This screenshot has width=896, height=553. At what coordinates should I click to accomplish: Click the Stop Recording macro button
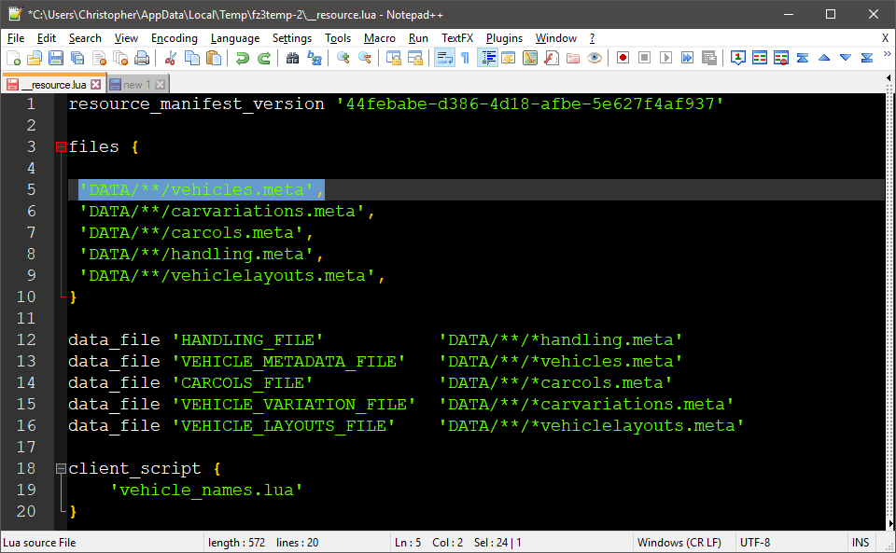(x=645, y=58)
